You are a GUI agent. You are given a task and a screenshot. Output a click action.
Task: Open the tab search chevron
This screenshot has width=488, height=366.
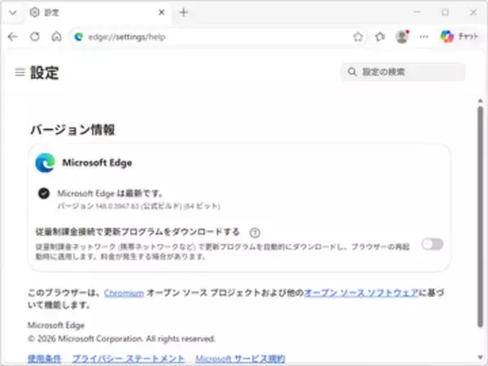tap(13, 12)
